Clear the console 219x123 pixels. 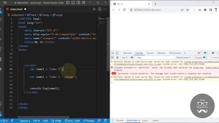[x=117, y=58]
